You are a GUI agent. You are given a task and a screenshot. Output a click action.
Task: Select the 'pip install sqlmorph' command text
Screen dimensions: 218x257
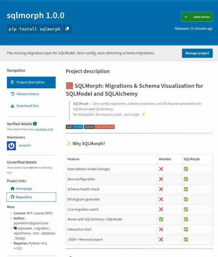[35, 29]
